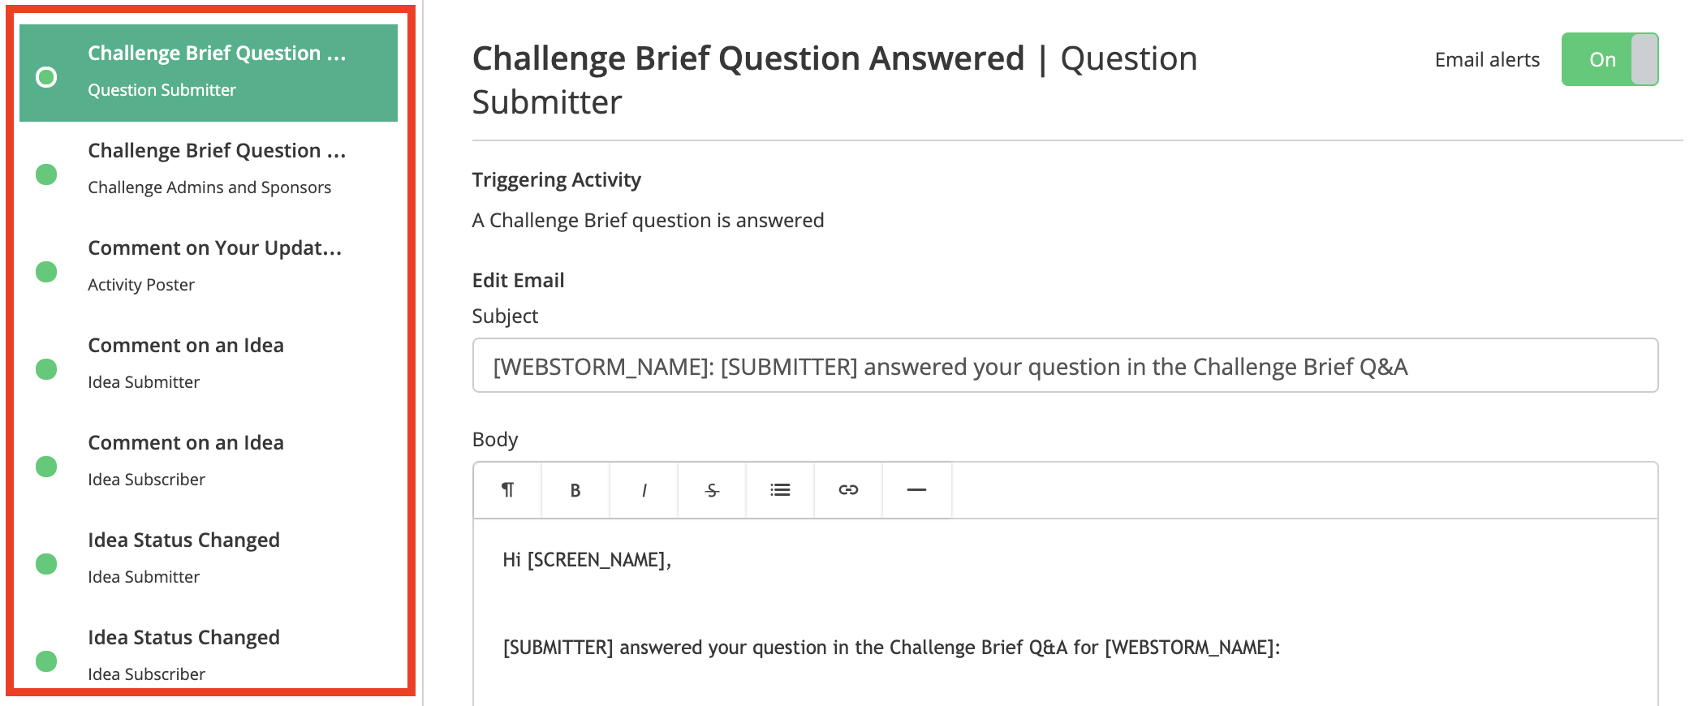Screen dimensions: 1698x706
Task: Open Comment on an Idea for Idea Submitter
Action: [209, 365]
